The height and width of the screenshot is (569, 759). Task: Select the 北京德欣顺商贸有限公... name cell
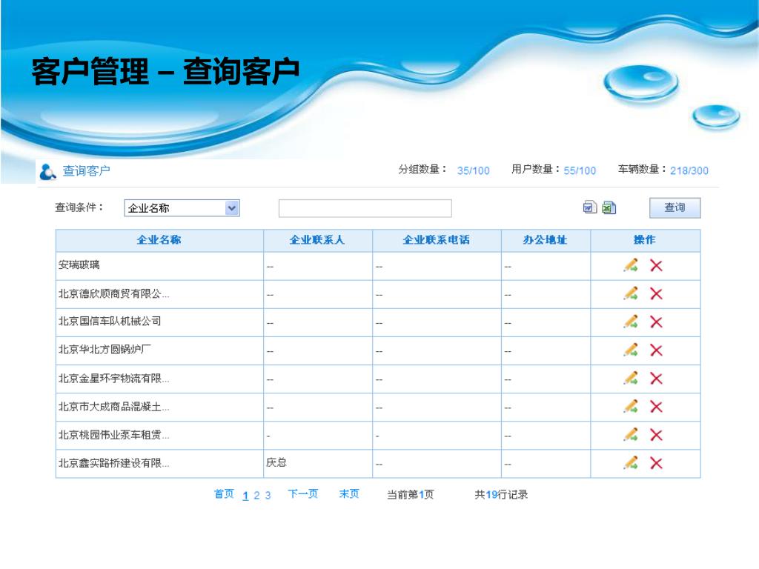pyautogui.click(x=159, y=294)
